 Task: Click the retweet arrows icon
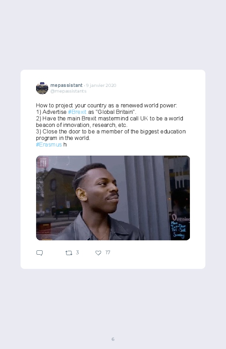(69, 253)
